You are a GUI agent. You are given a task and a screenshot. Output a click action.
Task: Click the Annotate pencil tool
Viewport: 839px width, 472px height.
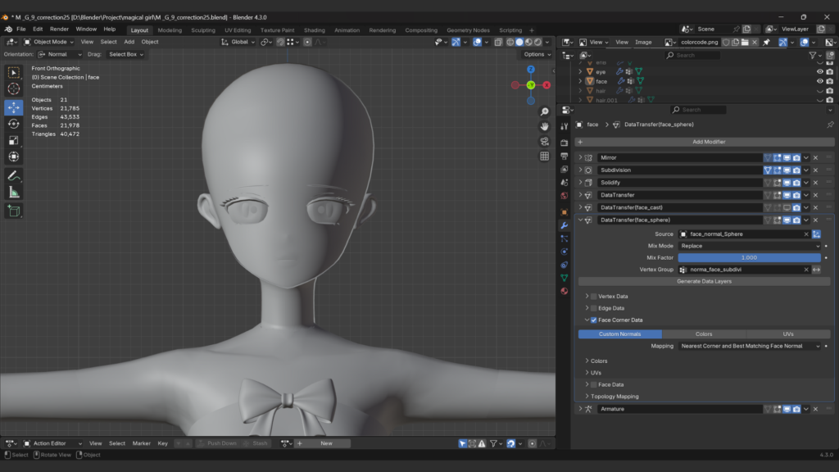(14, 175)
